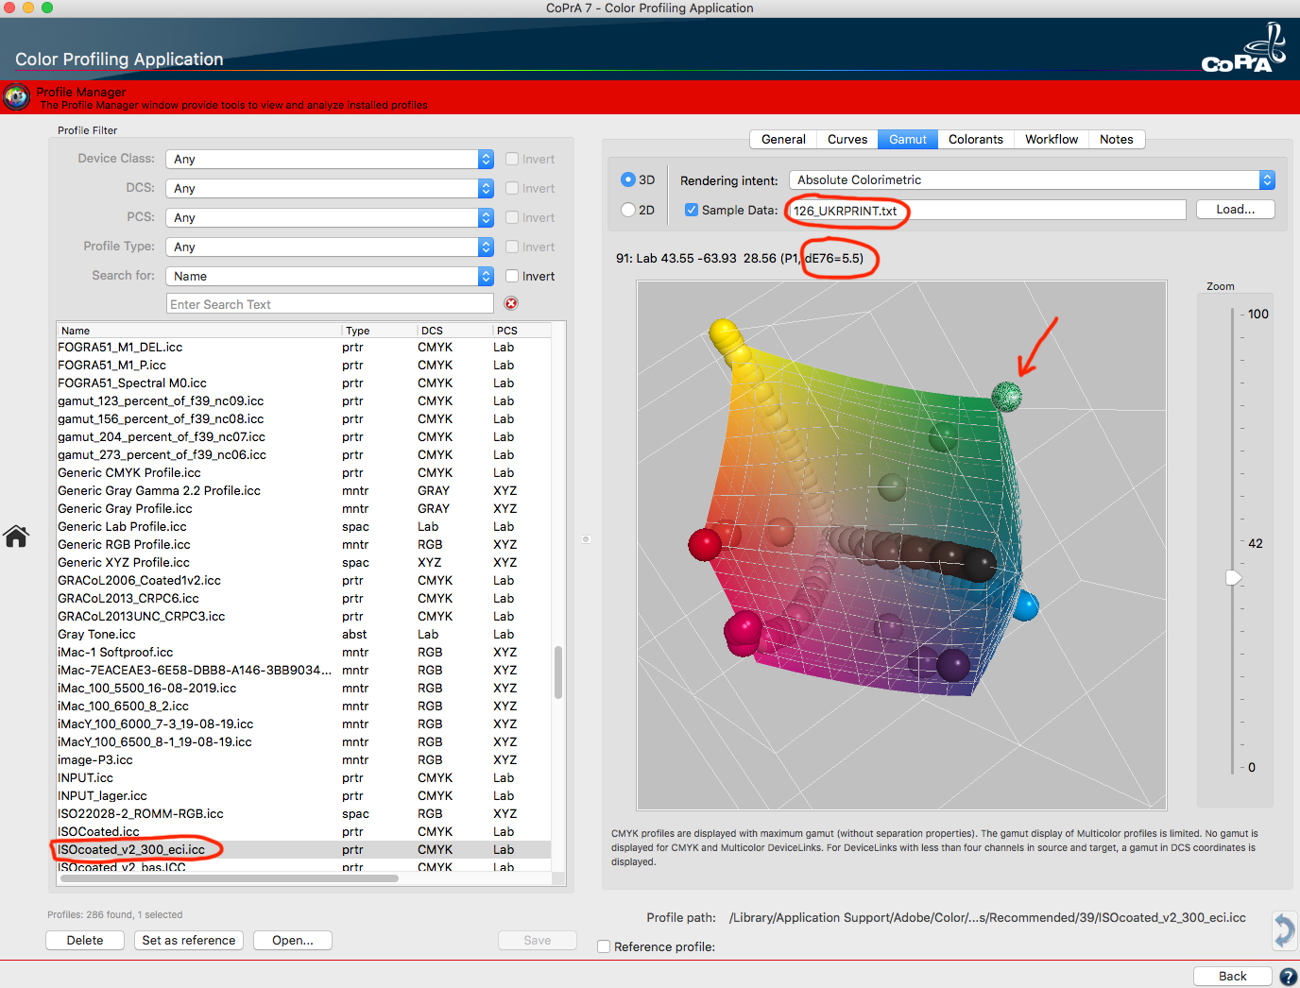Click the Back button
This screenshot has width=1300, height=988.
1232,976
